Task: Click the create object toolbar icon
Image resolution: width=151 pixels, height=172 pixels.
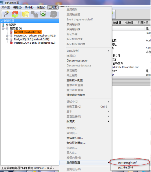Action: click(34, 14)
